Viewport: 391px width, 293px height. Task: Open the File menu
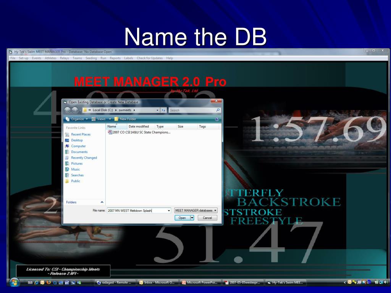(x=13, y=58)
